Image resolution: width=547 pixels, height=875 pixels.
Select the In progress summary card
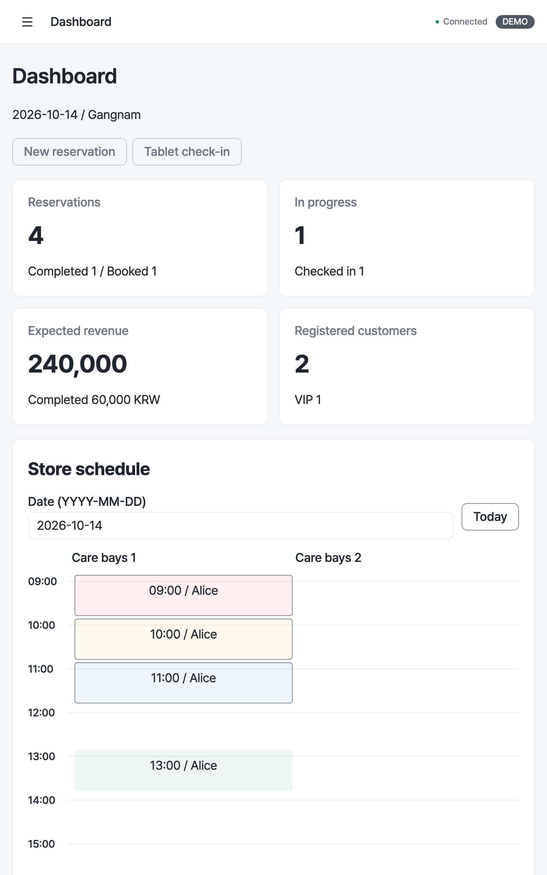[406, 238]
